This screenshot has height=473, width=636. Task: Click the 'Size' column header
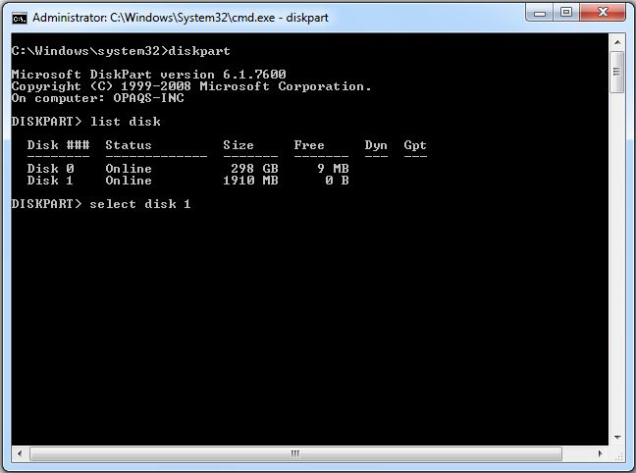point(238,145)
